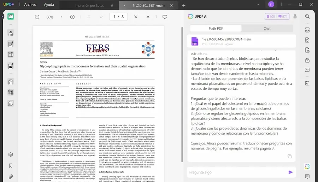Open the Edit PDF tool

(x=11, y=44)
